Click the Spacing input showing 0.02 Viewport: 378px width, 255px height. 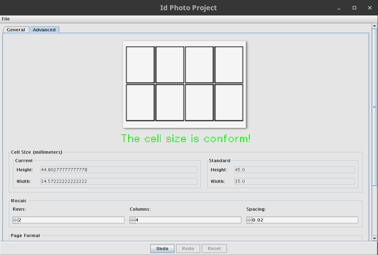(305, 220)
